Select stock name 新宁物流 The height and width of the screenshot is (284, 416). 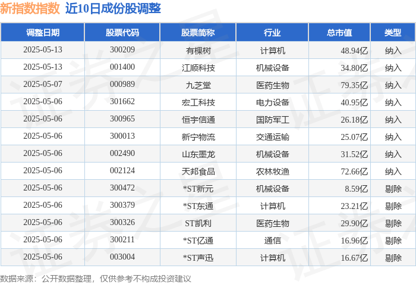(198, 137)
